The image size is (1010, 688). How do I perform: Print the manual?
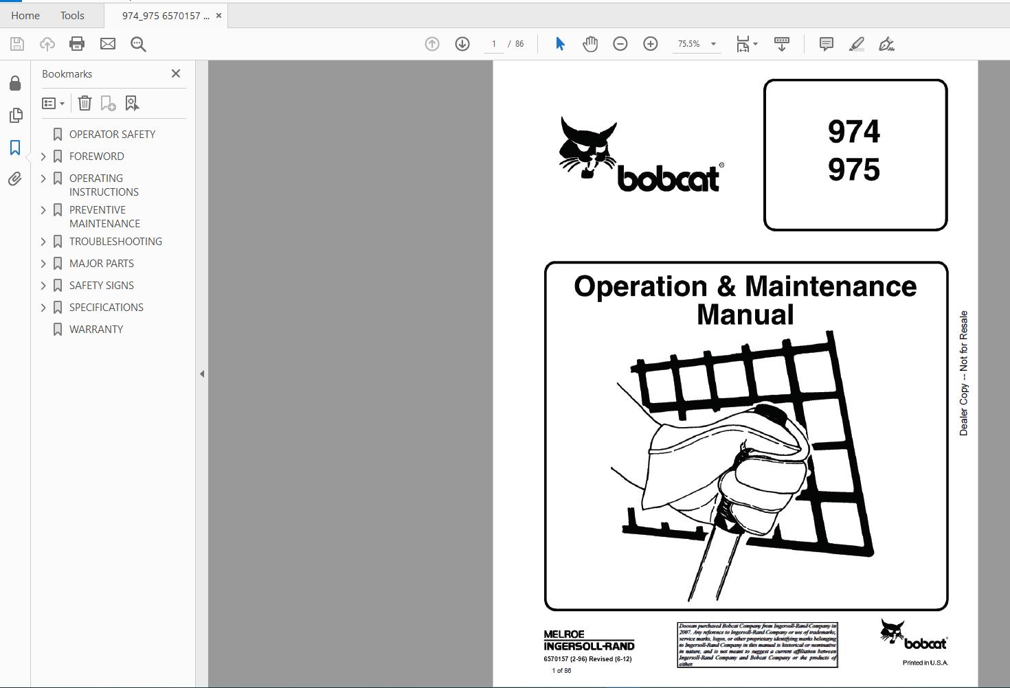click(x=76, y=43)
